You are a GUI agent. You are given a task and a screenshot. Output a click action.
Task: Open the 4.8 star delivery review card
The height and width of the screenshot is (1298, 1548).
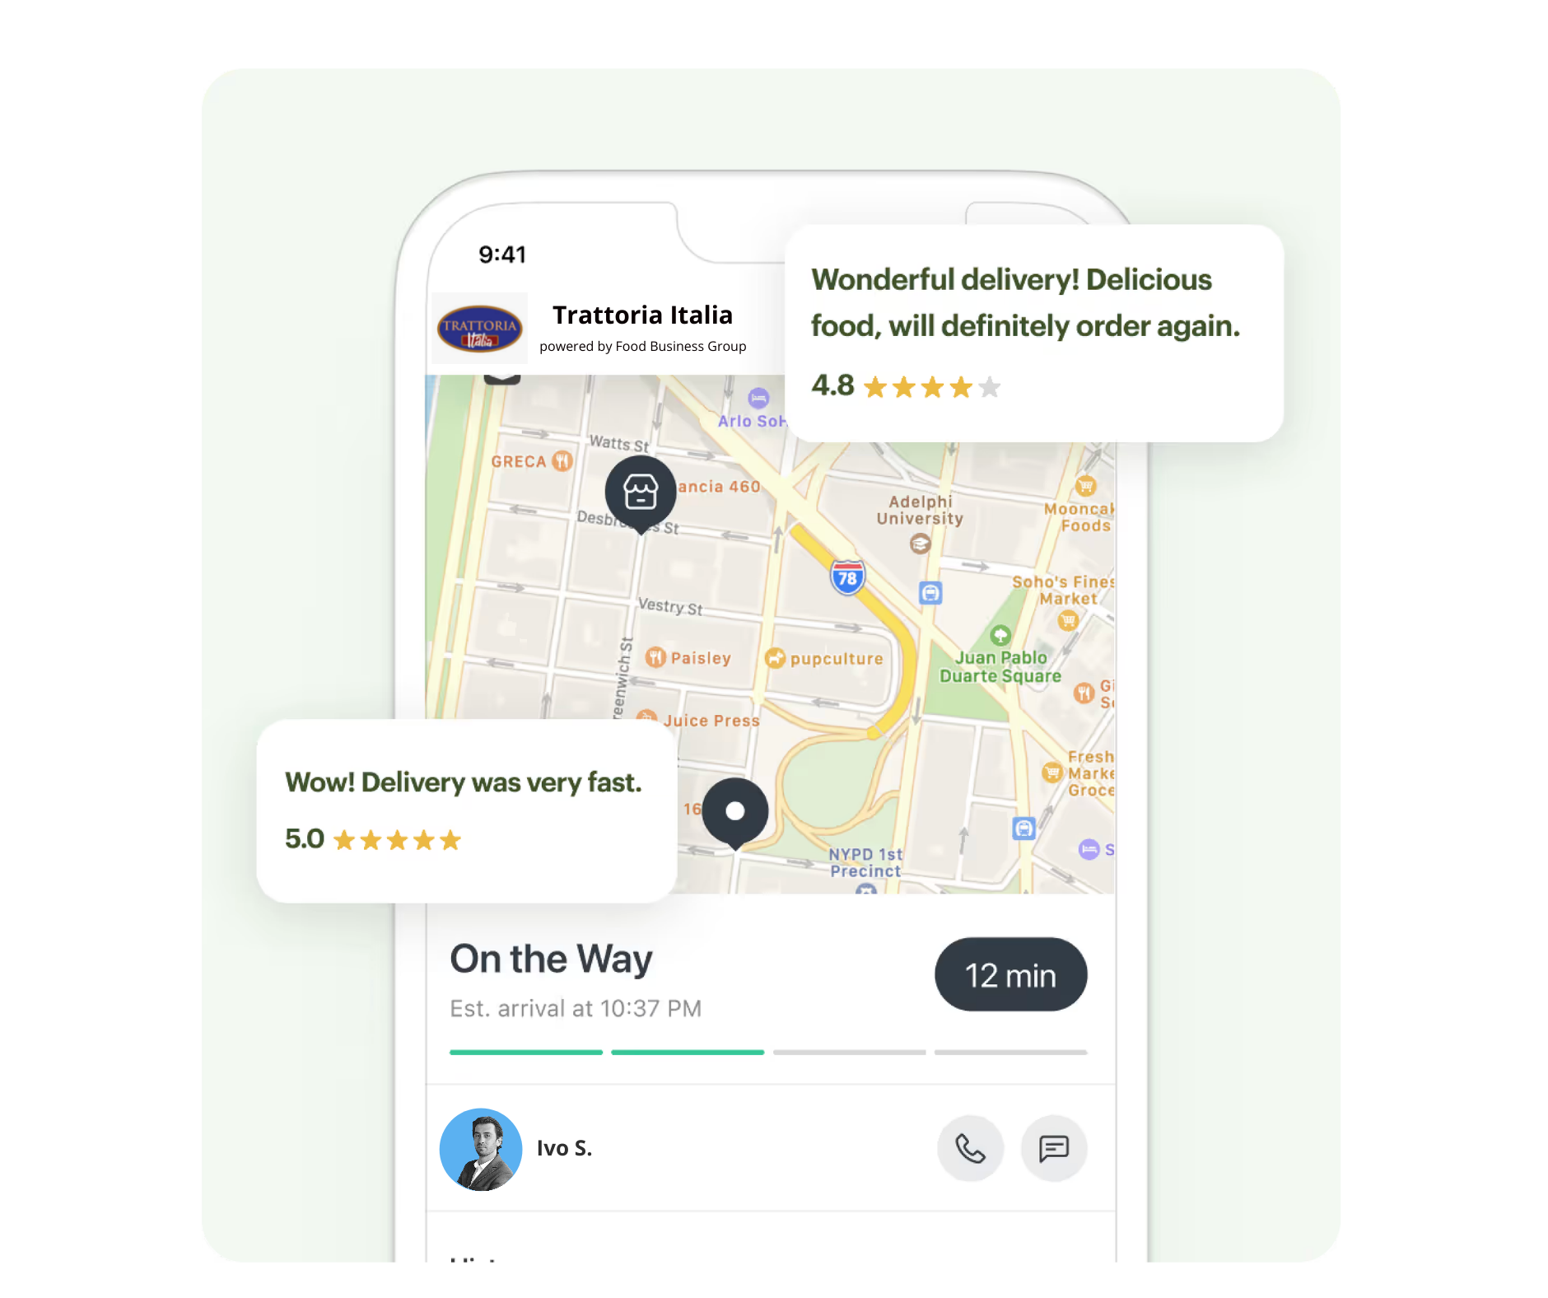[1034, 334]
